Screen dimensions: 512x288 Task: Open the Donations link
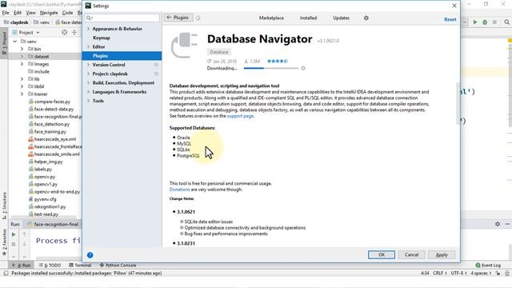[179, 190]
